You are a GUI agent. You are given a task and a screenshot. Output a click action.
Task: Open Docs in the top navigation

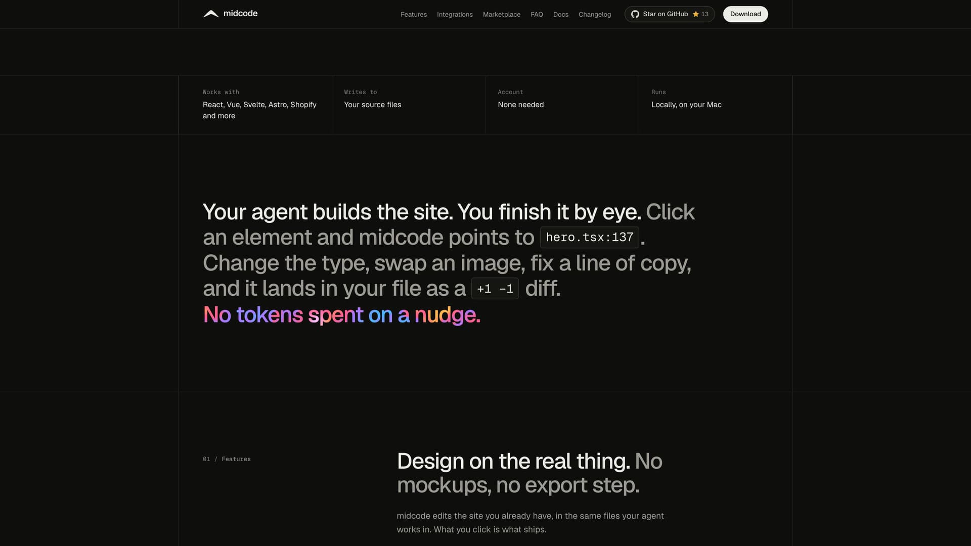[x=561, y=14]
